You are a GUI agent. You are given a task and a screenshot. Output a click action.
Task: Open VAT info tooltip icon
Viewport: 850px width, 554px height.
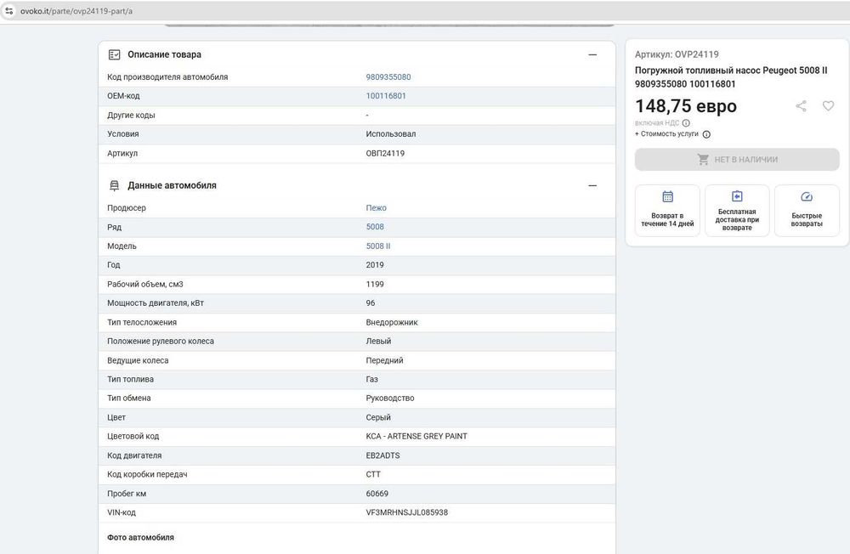coord(686,122)
